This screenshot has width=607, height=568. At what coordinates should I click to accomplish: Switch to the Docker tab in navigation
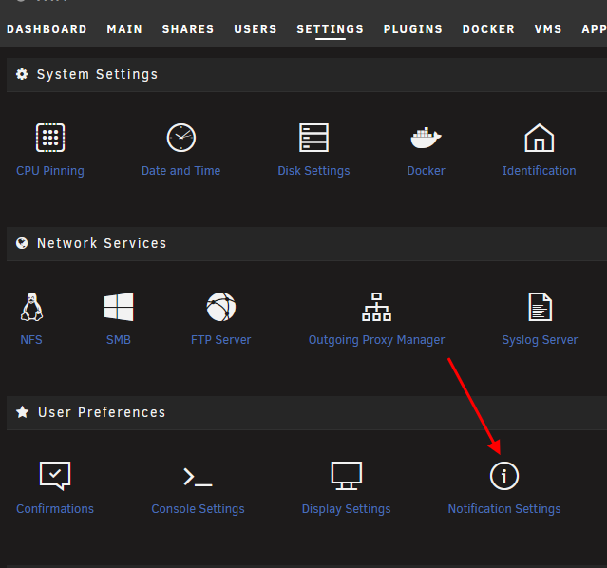488,29
